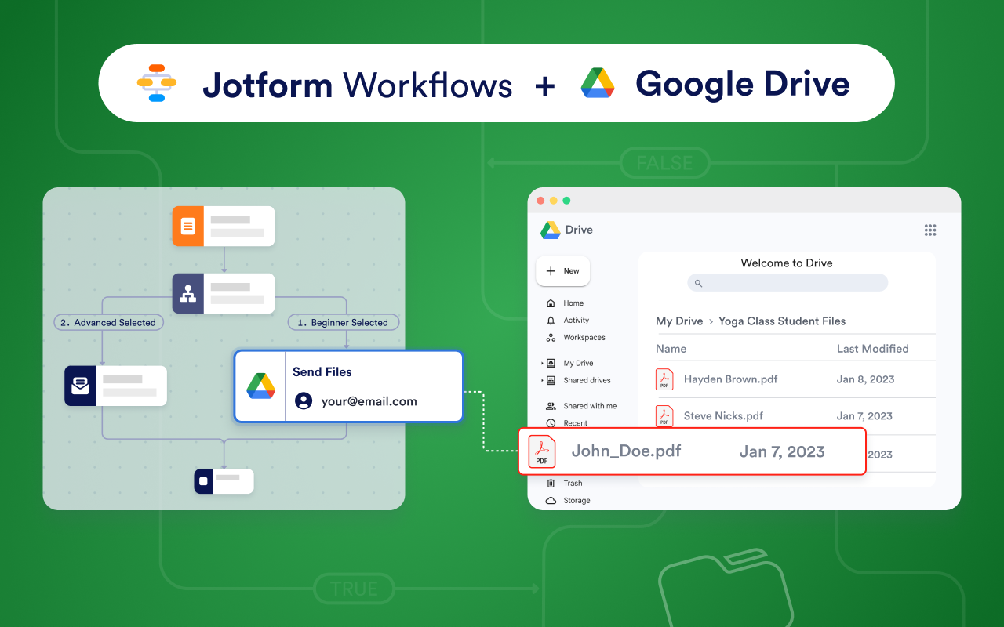This screenshot has width=1004, height=627.
Task: Click the Drive logo in window header
Action: [x=550, y=230]
